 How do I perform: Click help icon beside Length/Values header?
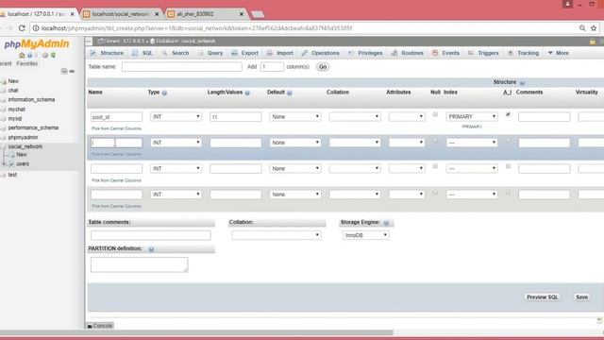(x=247, y=93)
